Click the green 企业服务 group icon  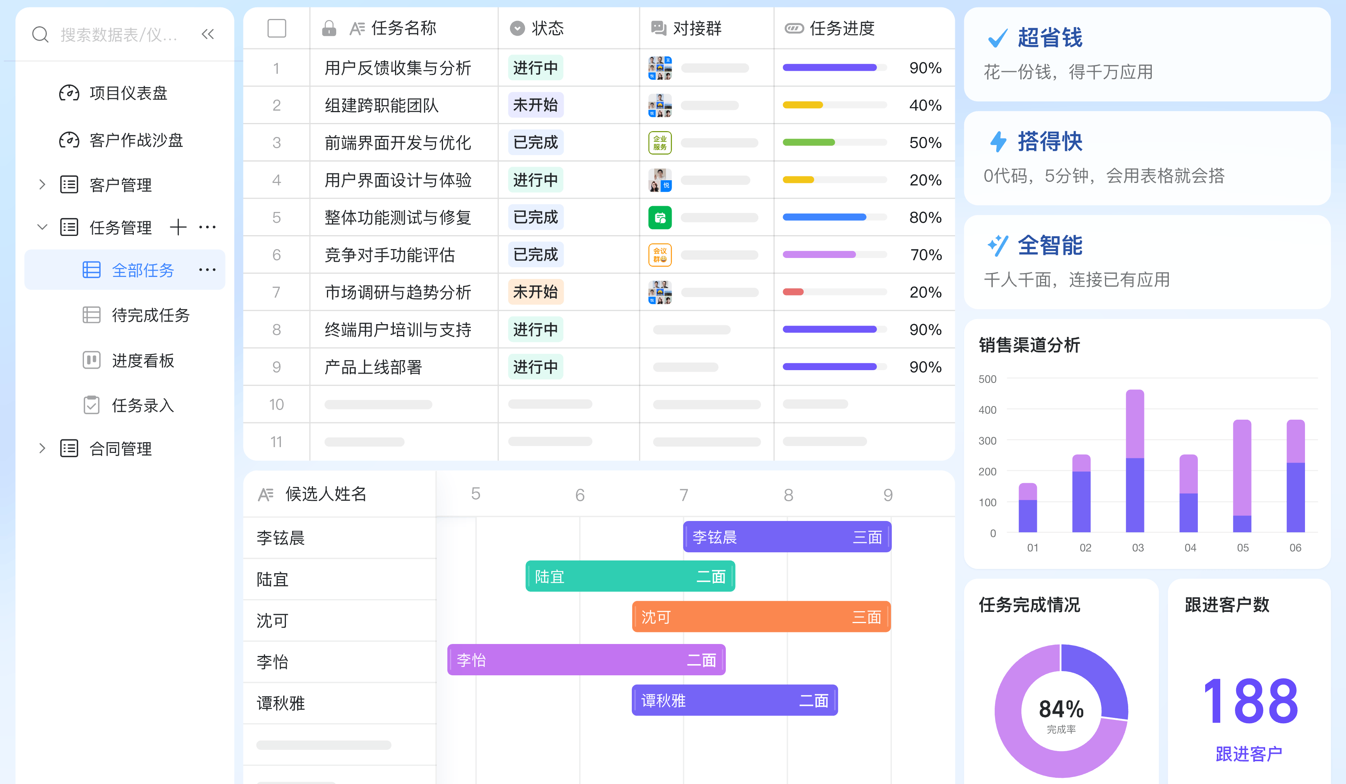pyautogui.click(x=660, y=143)
